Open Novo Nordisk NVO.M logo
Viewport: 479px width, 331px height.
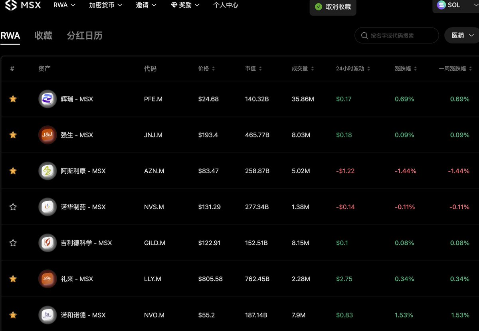pos(48,315)
